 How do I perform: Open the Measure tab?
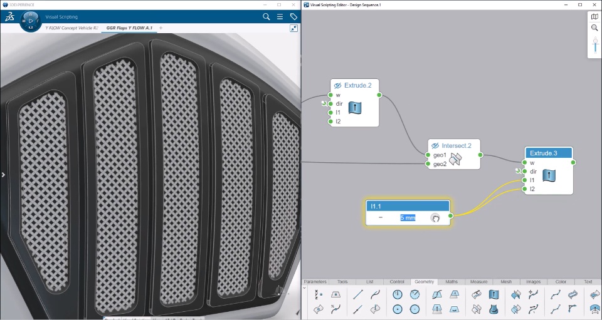[478, 282]
